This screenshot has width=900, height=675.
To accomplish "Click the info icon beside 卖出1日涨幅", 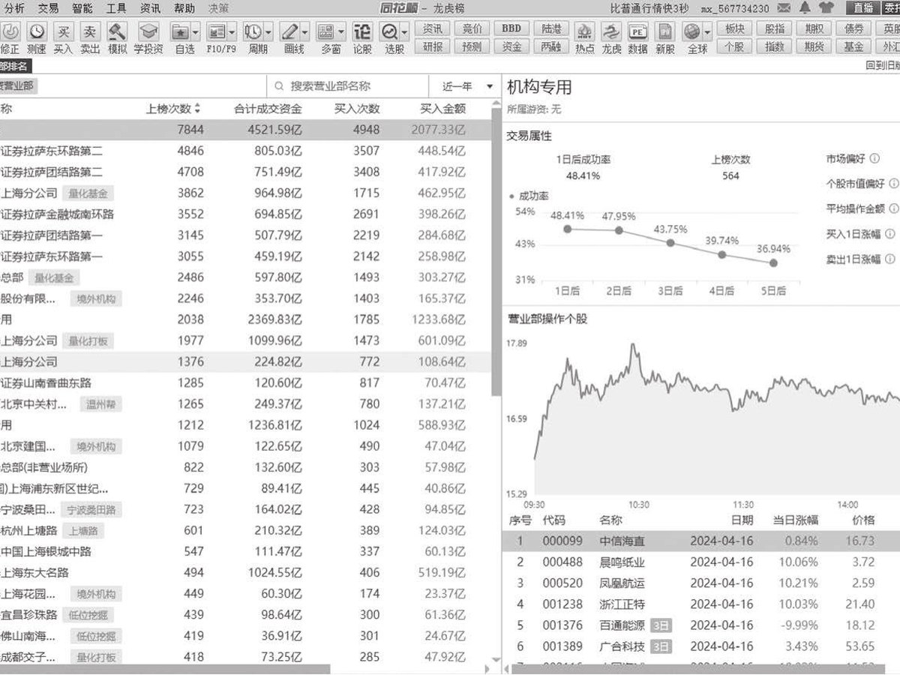I will click(x=889, y=259).
